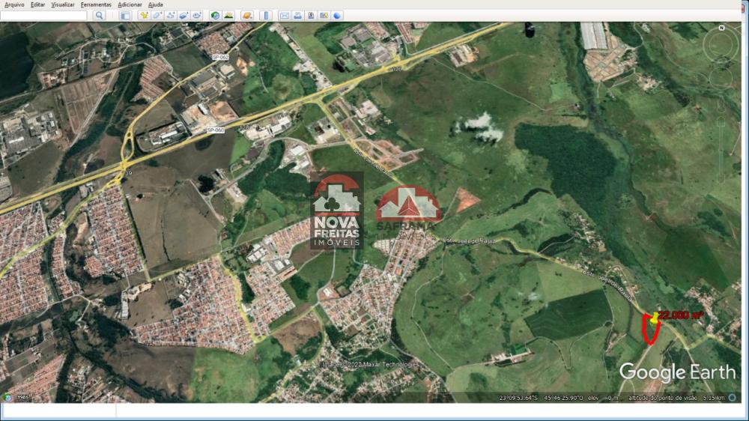Open the Adicionar menu

[x=130, y=4]
